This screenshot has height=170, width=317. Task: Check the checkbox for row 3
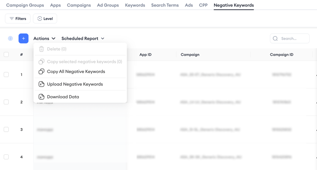click(x=6, y=130)
